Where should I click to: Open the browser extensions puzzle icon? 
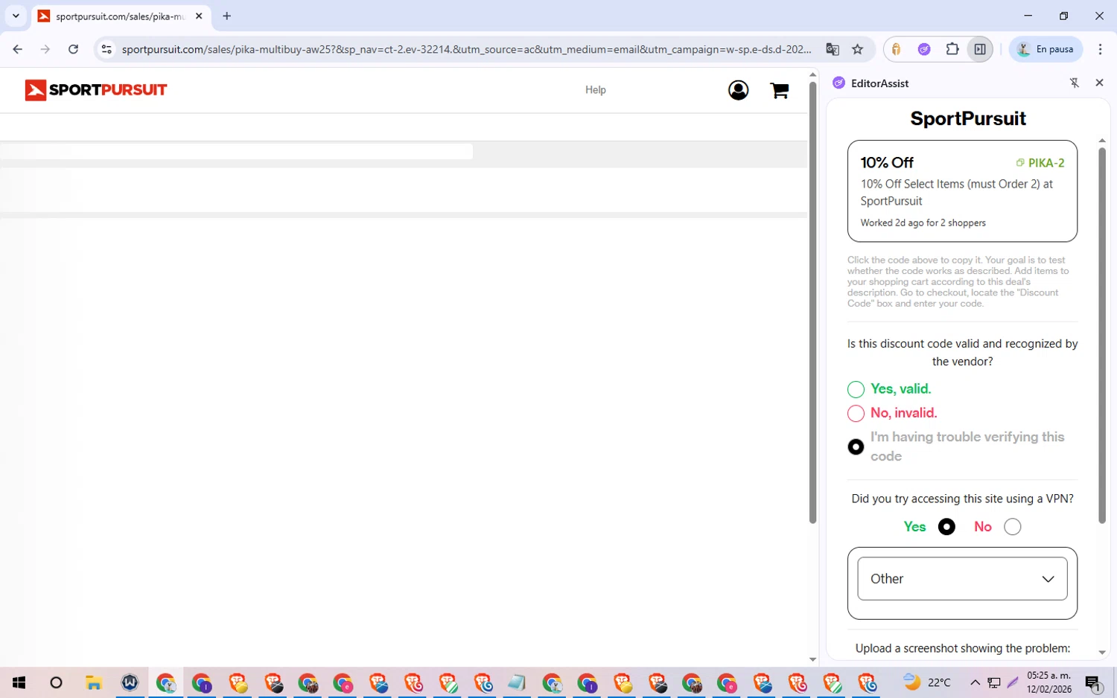[x=952, y=49]
